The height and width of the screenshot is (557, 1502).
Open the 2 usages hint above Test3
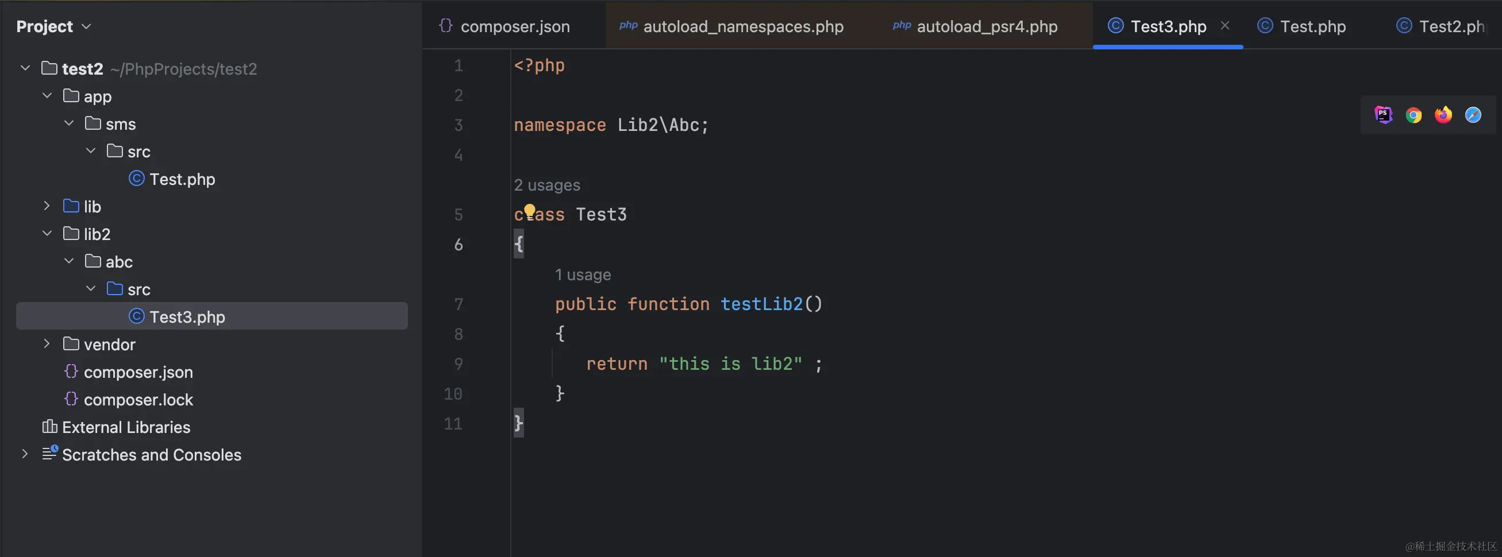click(x=547, y=185)
